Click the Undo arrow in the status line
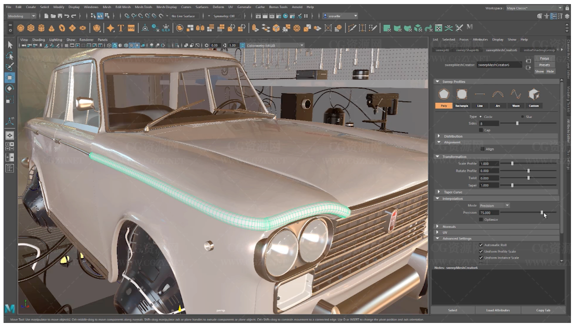 [67, 16]
